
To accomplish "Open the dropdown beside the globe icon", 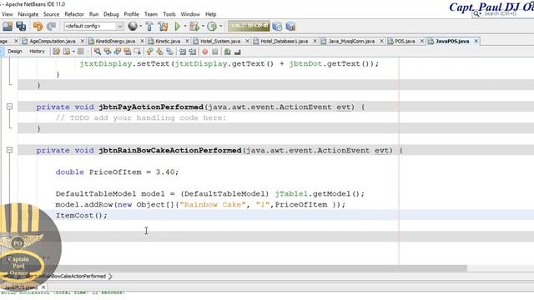I will click(140, 26).
